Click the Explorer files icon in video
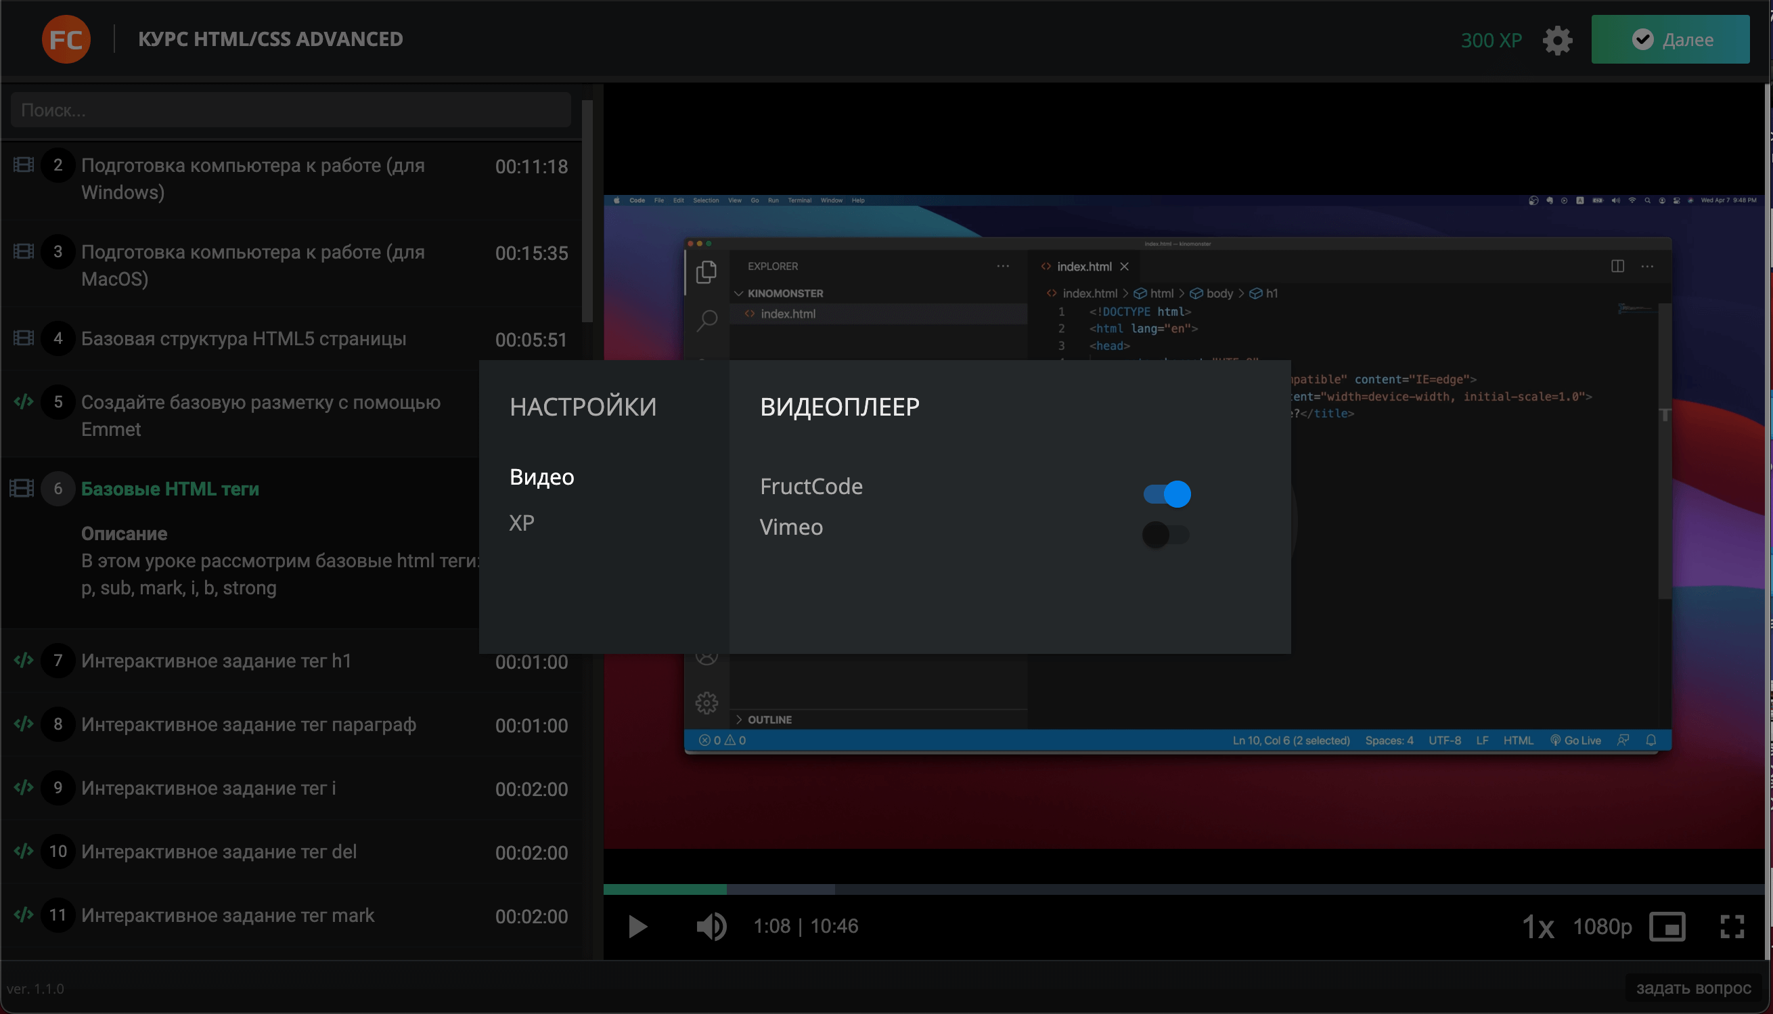Image resolution: width=1773 pixels, height=1014 pixels. (x=706, y=271)
